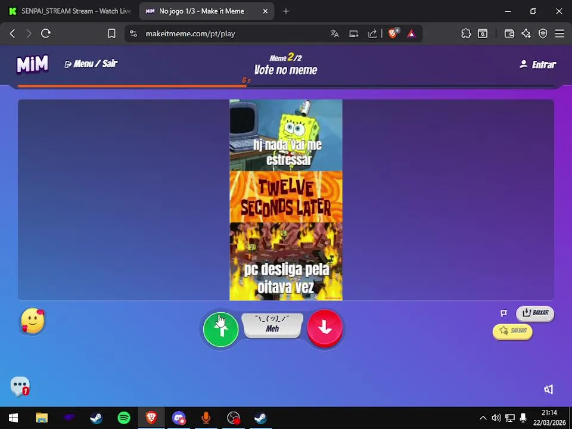Open the browser hamburger menu
The image size is (572, 429).
click(x=559, y=33)
